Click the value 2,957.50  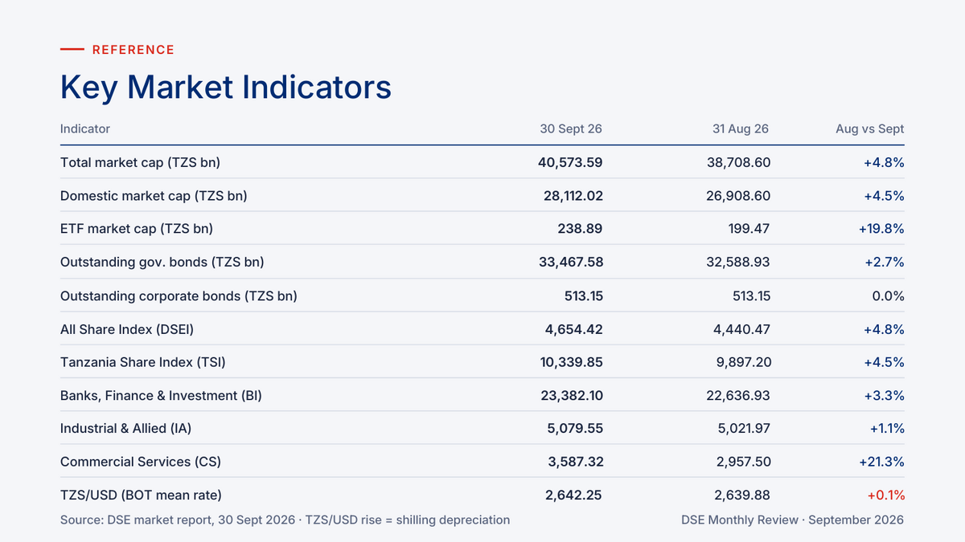tap(743, 462)
